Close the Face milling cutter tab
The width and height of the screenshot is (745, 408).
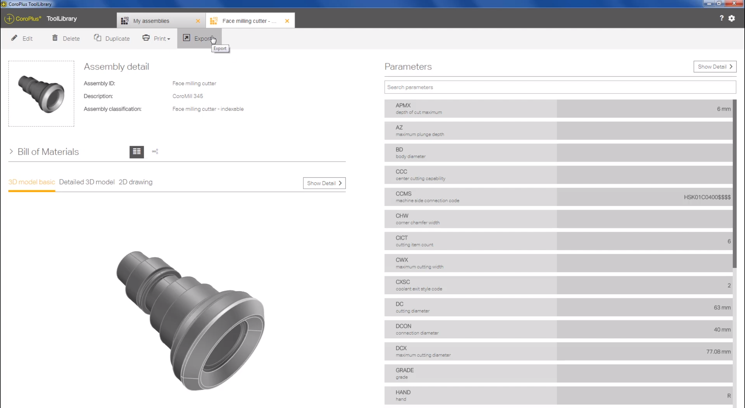[x=287, y=21]
